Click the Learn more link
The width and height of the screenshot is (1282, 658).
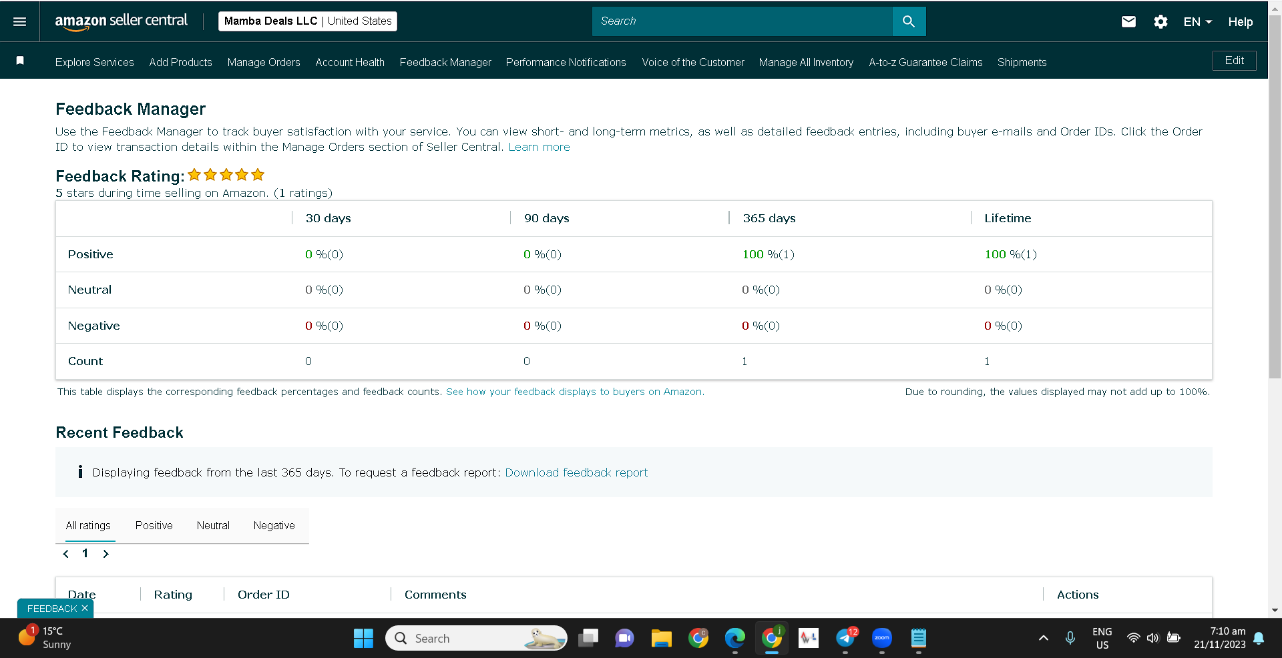[x=539, y=147]
